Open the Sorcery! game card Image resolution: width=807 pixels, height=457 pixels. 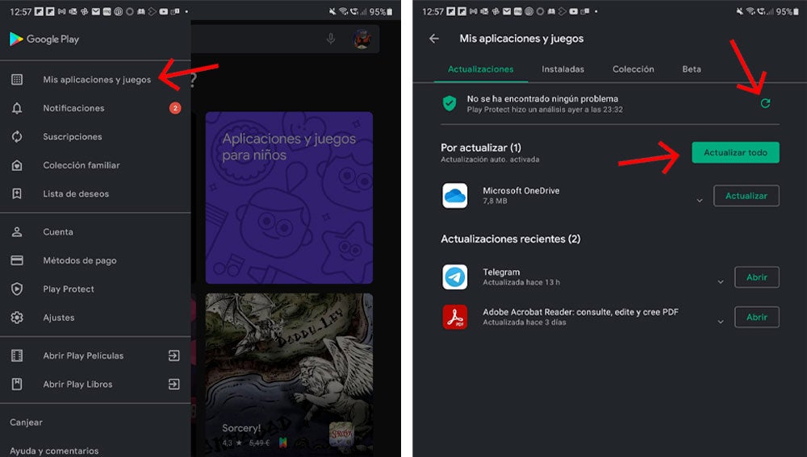point(289,374)
